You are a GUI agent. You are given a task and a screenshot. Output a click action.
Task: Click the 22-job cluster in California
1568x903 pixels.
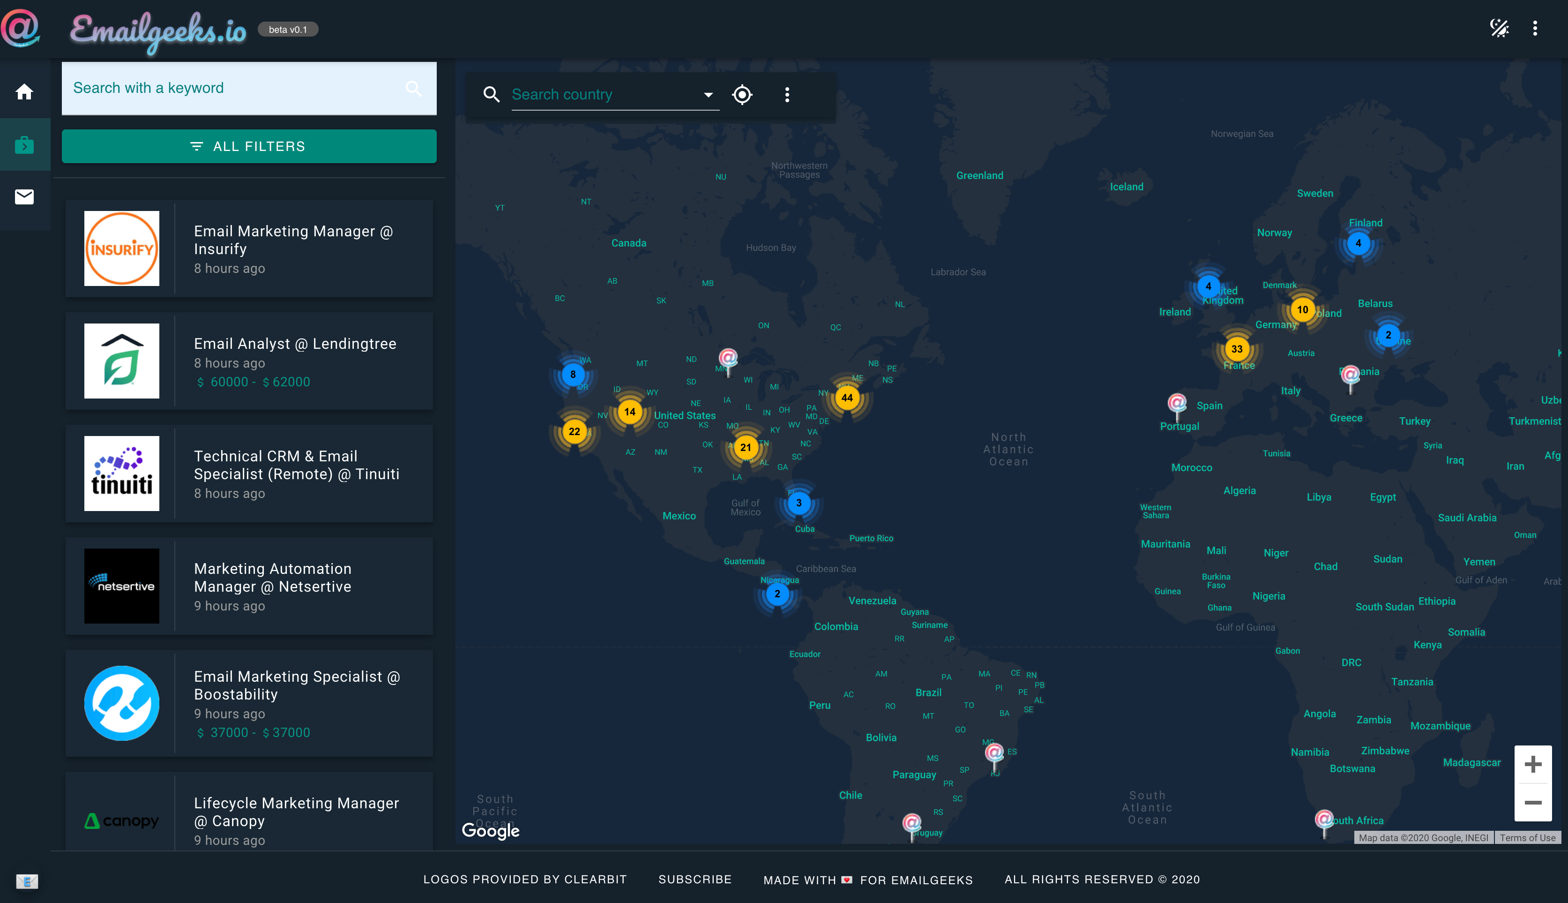coord(575,432)
